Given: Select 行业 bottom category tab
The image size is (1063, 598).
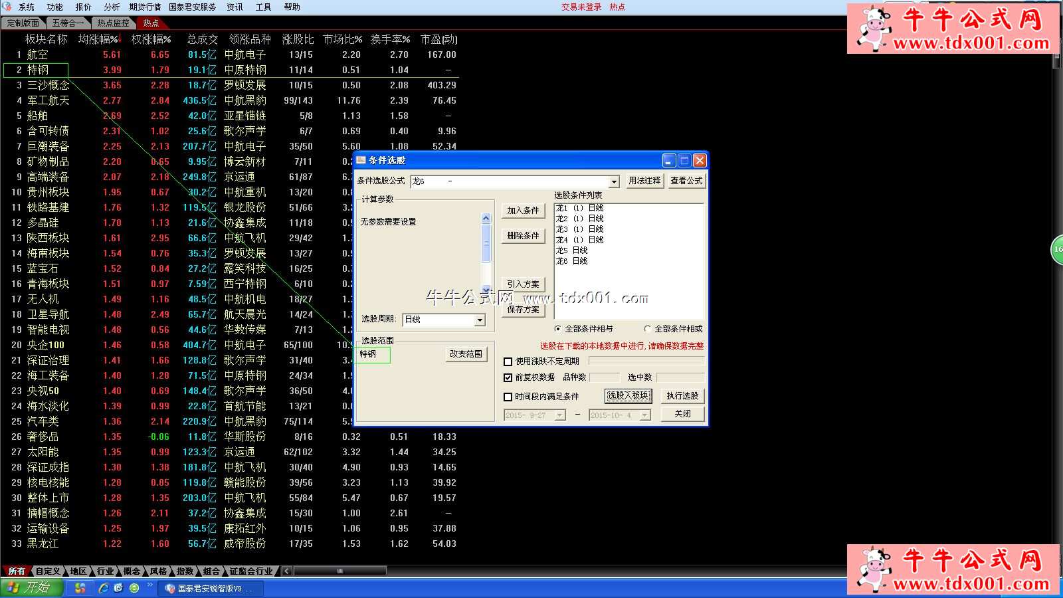Looking at the screenshot, I should (x=105, y=571).
